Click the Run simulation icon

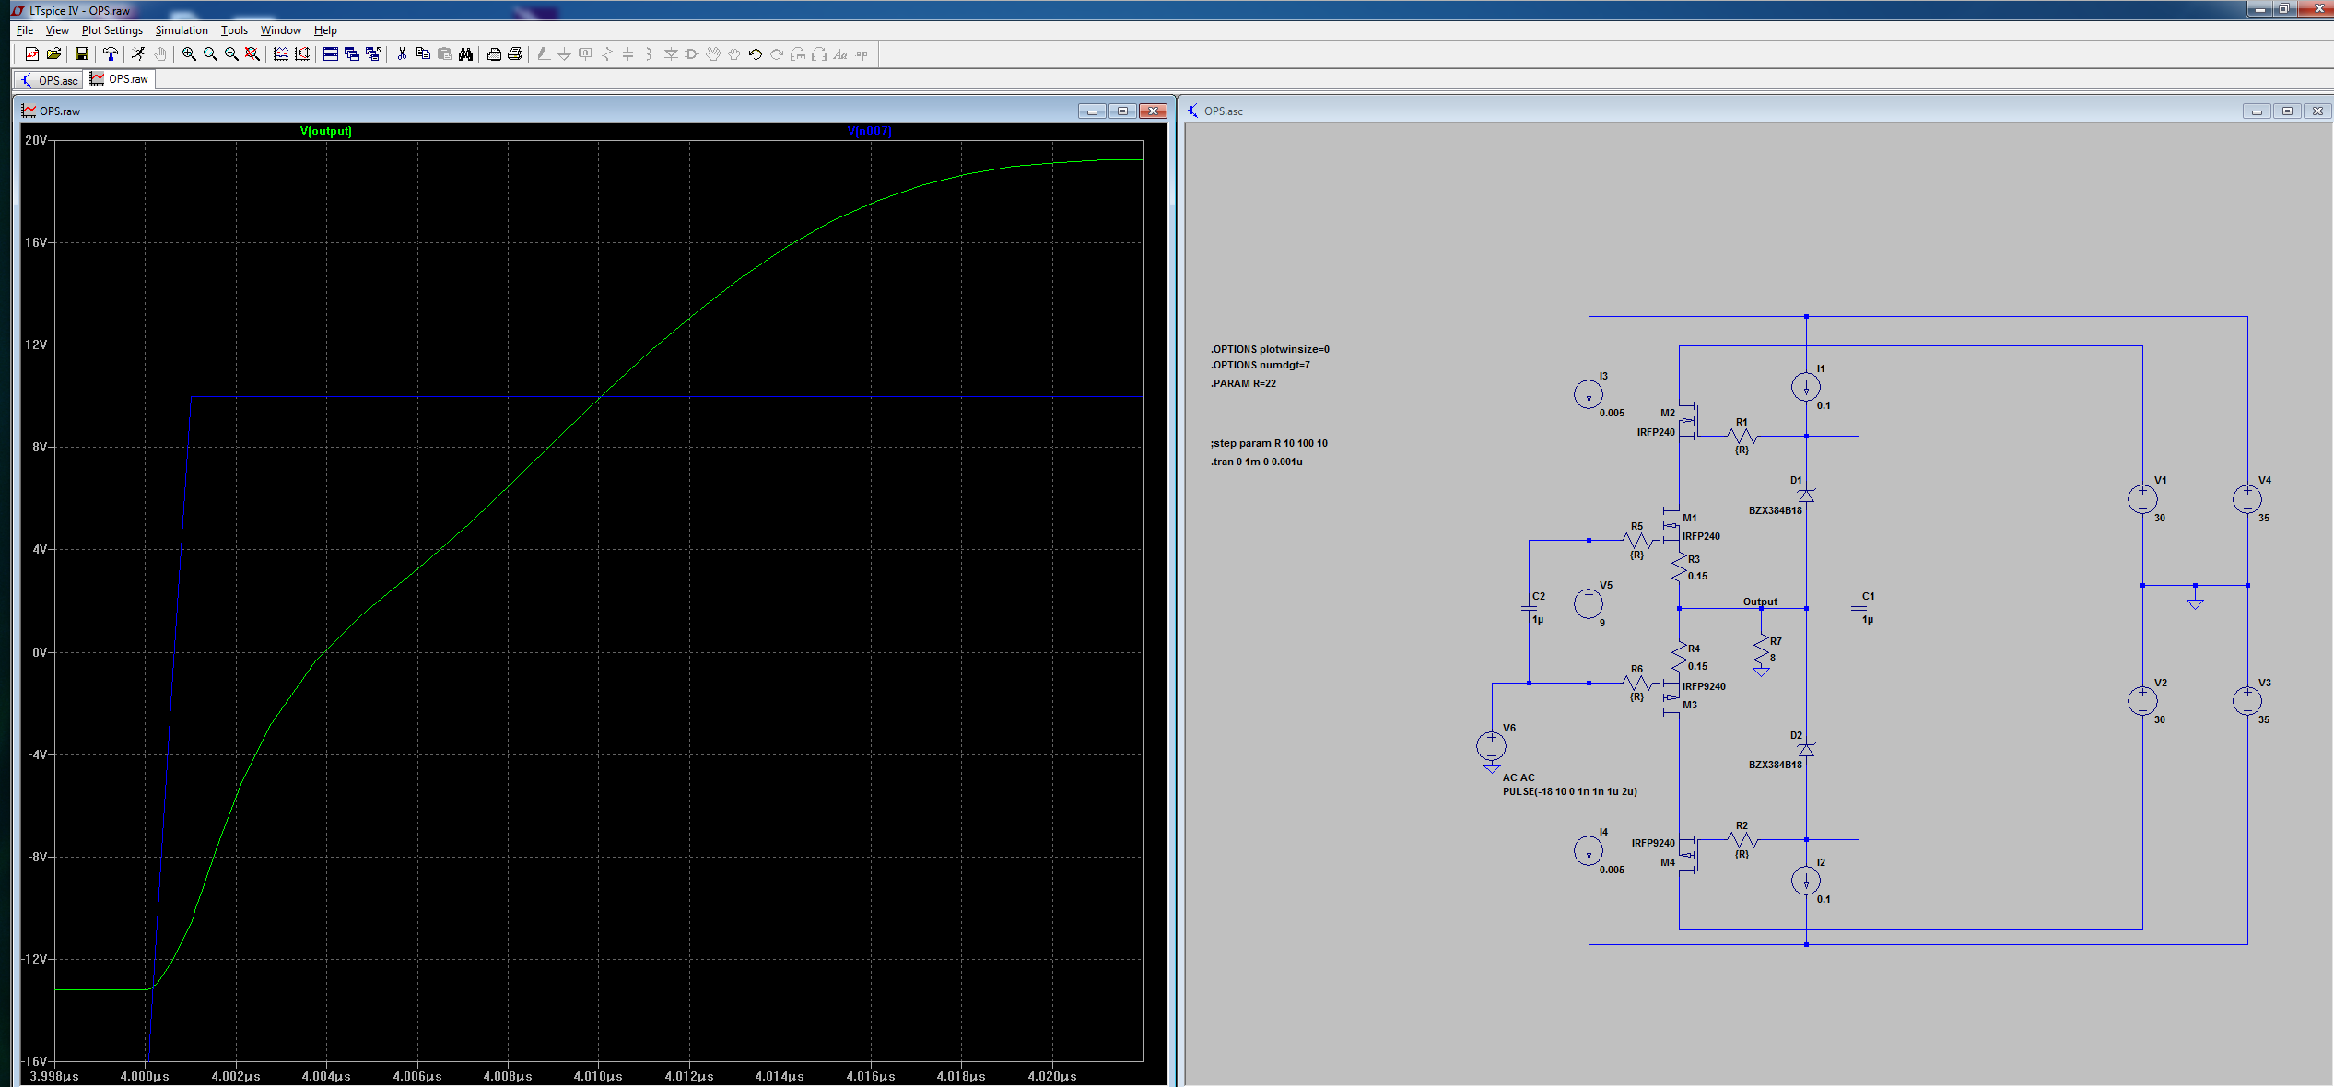pos(138,54)
